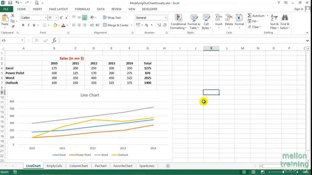
Task: Toggle Underline formatting
Action: (34, 25)
